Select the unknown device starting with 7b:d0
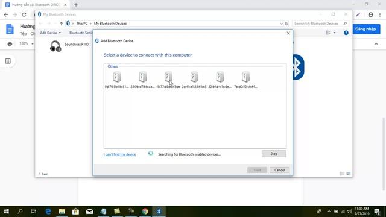Screen dimensions: 386x217 [245, 80]
